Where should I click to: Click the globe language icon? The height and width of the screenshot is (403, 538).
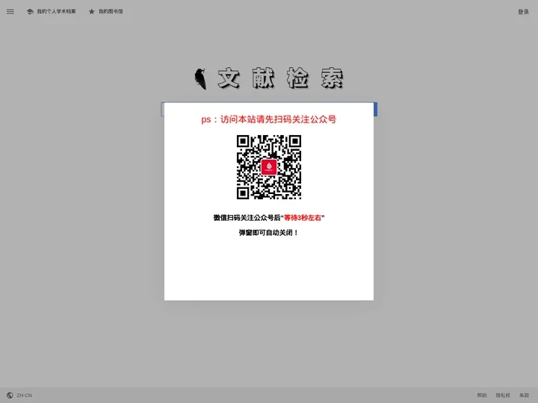click(x=10, y=395)
